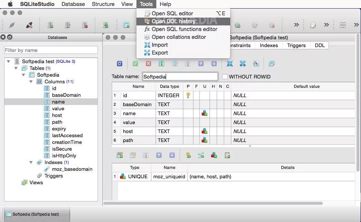
Task: Click the edit database toolbar icon
Action: (x=68, y=25)
